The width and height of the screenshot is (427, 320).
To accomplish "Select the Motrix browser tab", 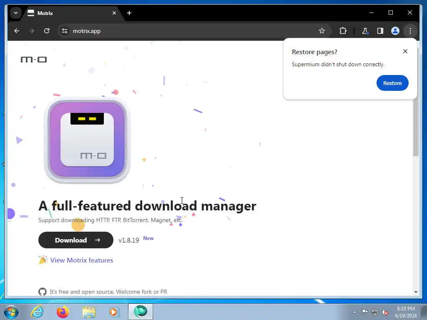I will pos(72,13).
